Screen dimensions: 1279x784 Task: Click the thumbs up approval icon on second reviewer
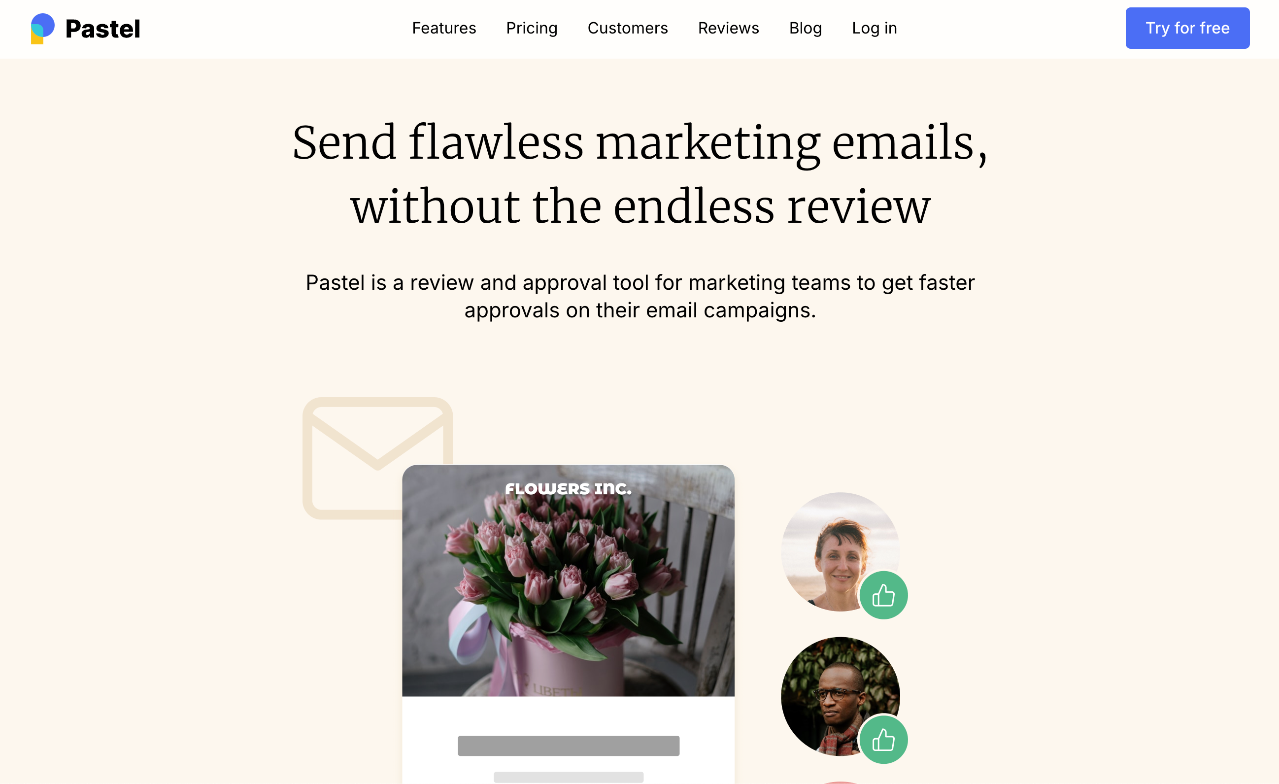coord(882,740)
